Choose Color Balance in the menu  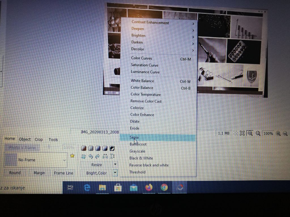pyautogui.click(x=158, y=88)
